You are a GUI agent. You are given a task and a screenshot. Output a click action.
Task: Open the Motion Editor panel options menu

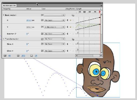pos(101,6)
